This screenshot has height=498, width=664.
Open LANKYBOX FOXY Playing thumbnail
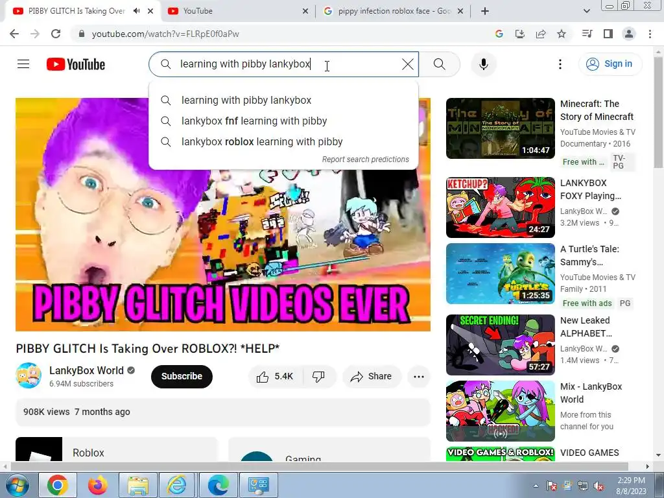pyautogui.click(x=500, y=207)
